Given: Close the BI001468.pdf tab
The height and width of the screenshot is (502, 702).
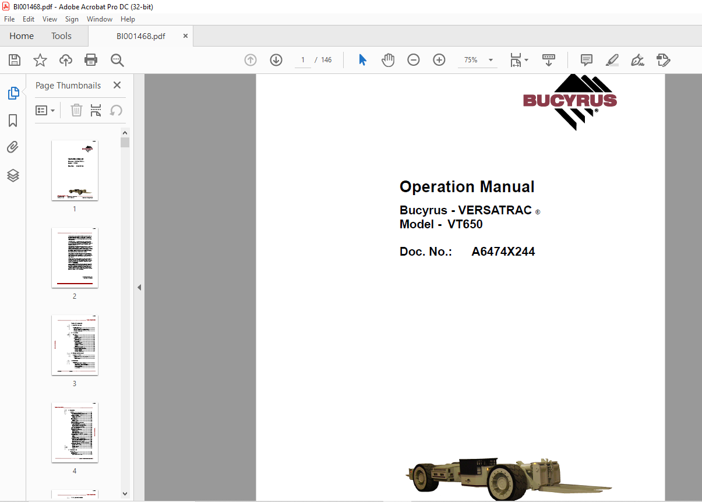Looking at the screenshot, I should point(186,36).
